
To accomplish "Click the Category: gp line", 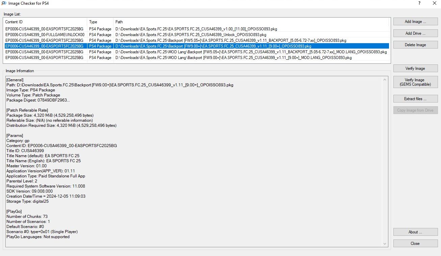I will point(18,141).
